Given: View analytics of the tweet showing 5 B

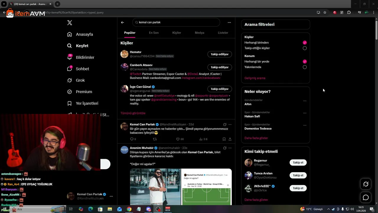Looking at the screenshot, I should pos(203,139).
